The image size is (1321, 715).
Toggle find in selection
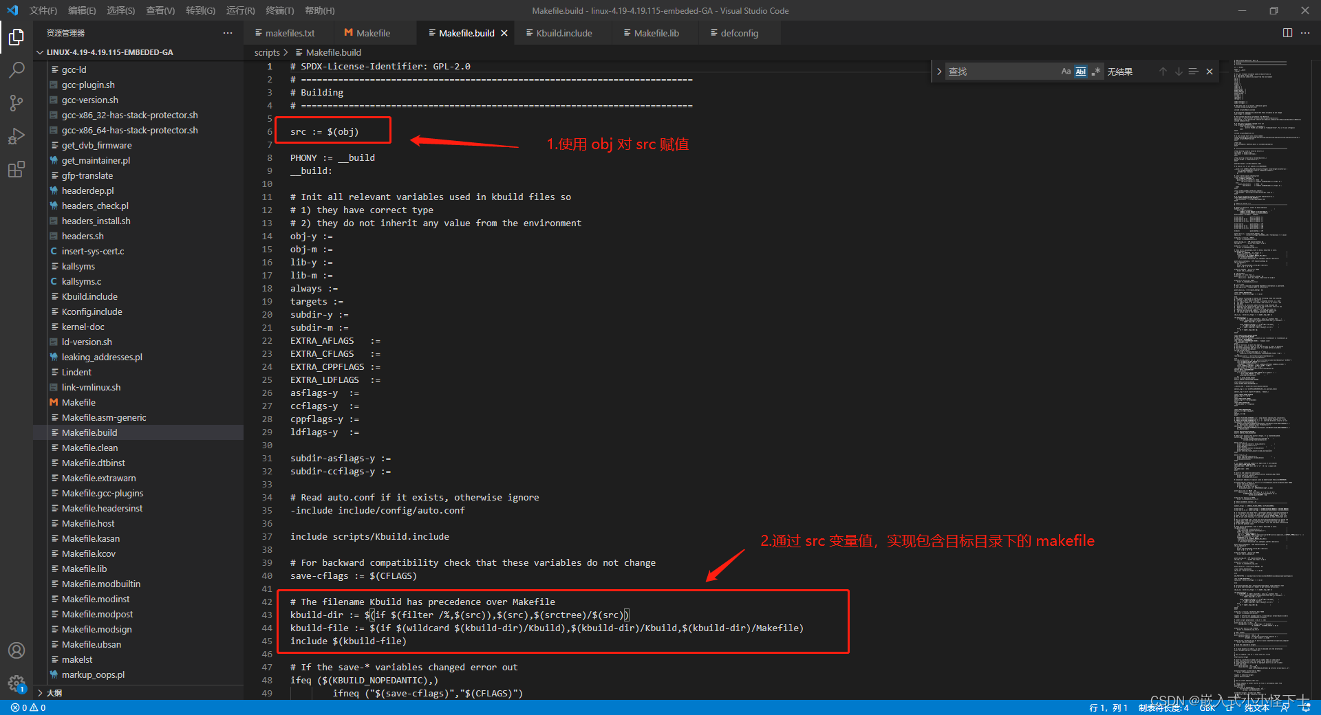[1194, 71]
